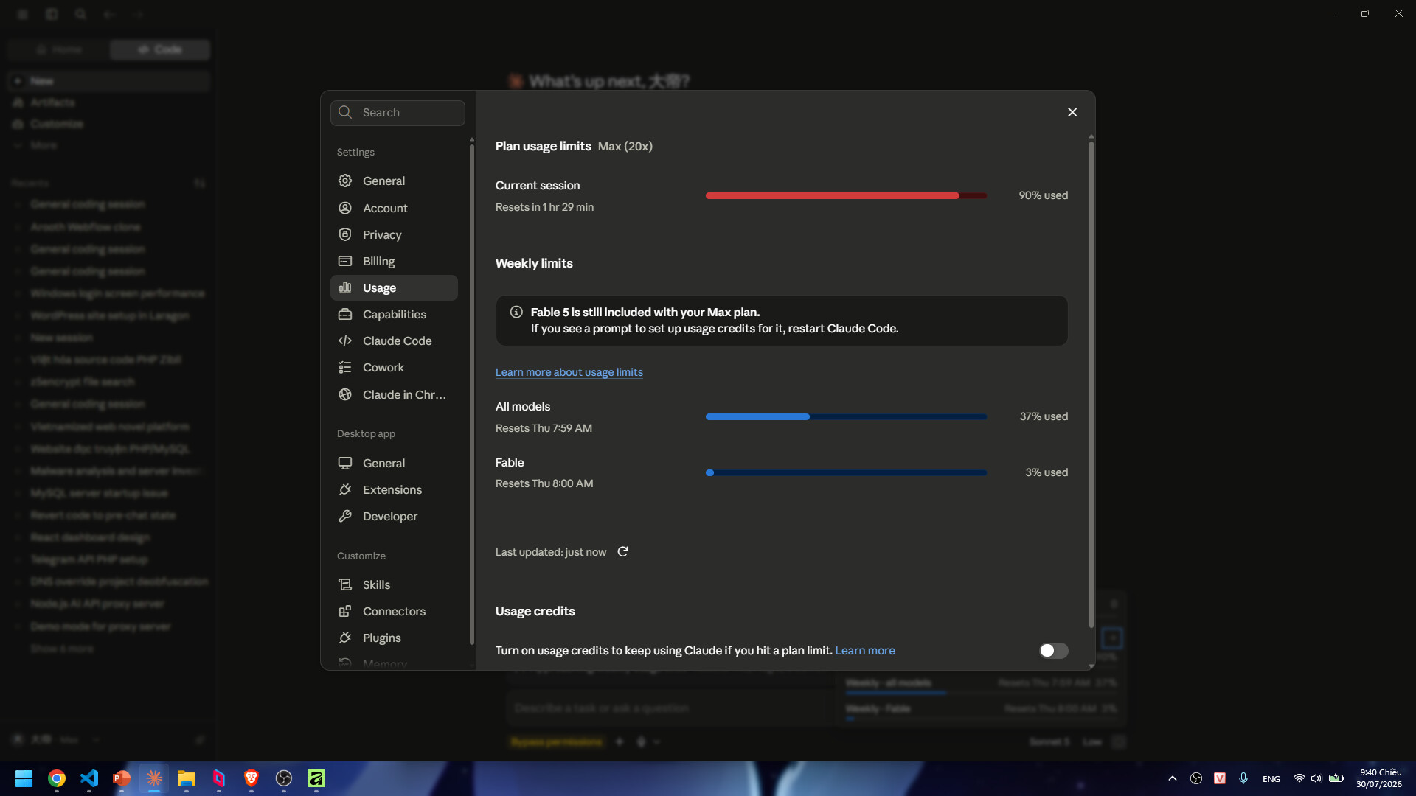Open PowerPoint from the taskbar
Viewport: 1416px width, 796px height.
tap(122, 778)
